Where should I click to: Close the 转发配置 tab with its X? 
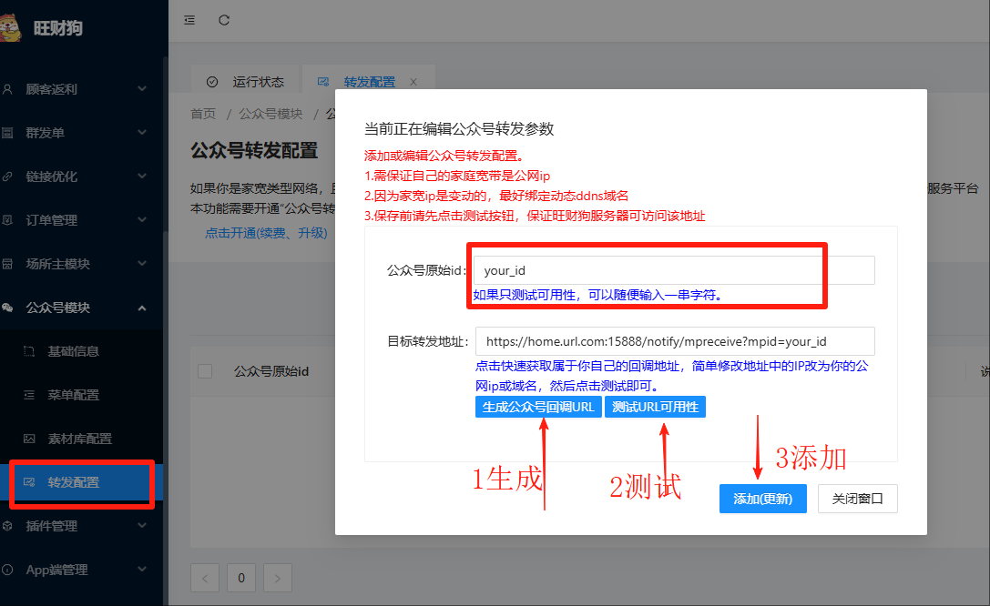click(413, 82)
